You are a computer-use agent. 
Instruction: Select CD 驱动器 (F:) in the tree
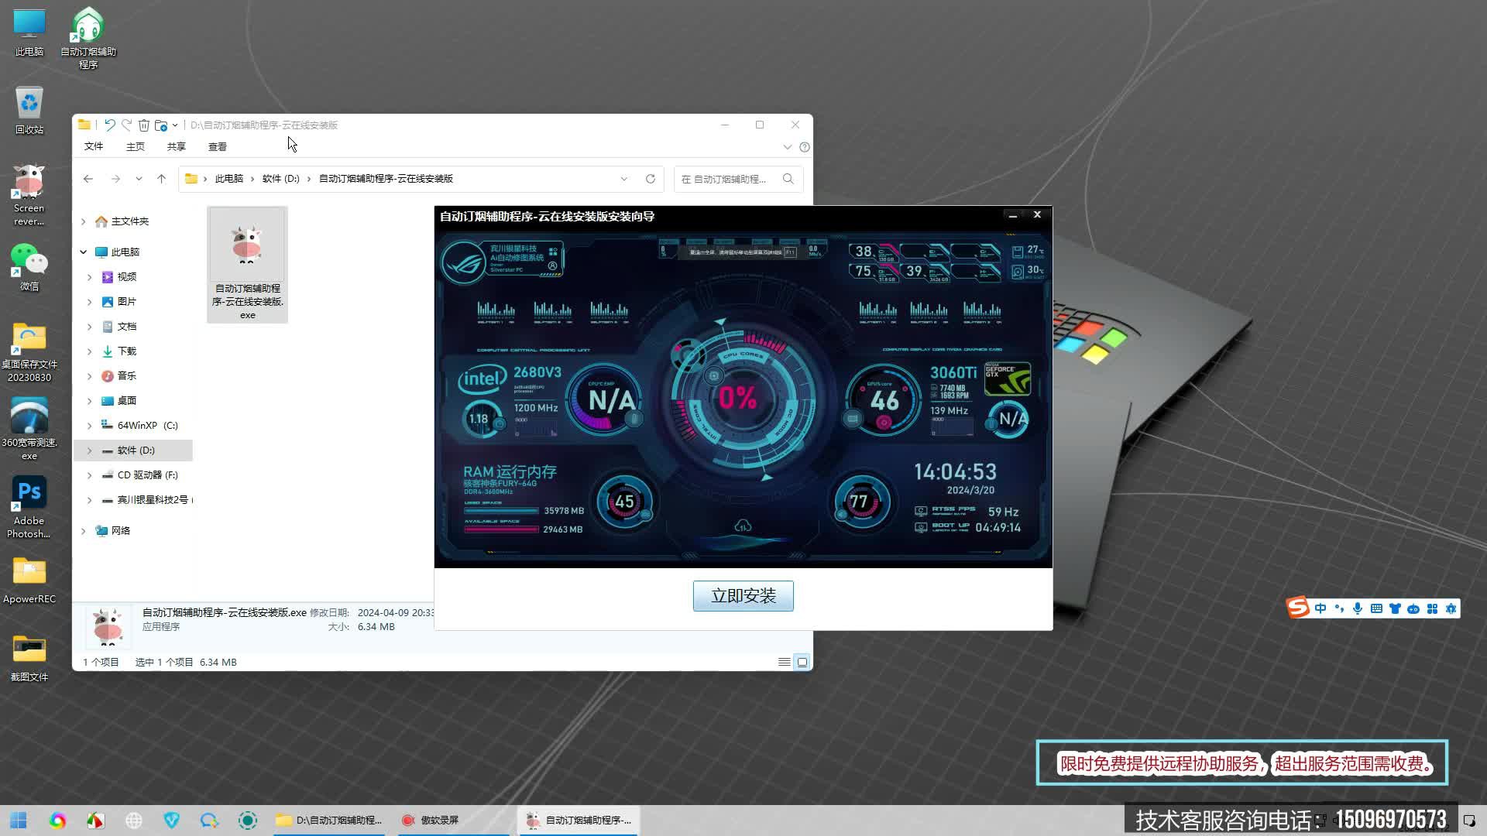tap(147, 475)
